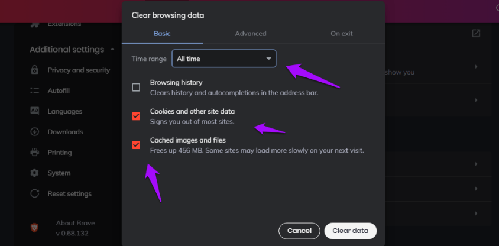Screen dimensions: 499x246
Task: Open the external link icon at top right
Action: point(476,34)
